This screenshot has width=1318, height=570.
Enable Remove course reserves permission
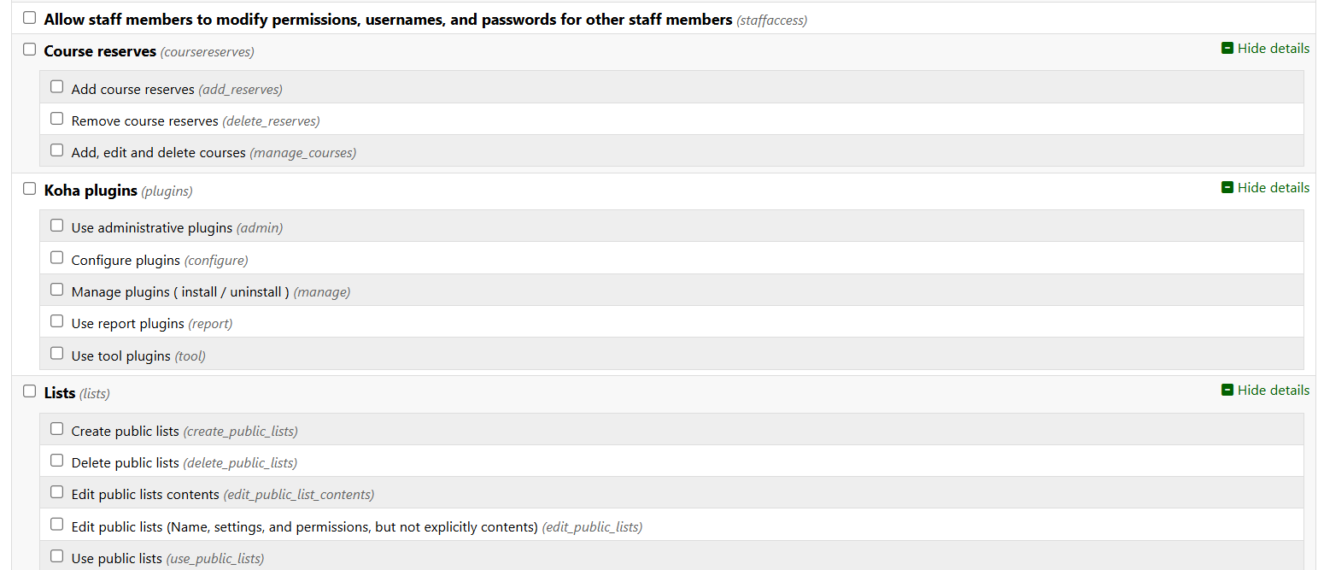pyautogui.click(x=57, y=119)
